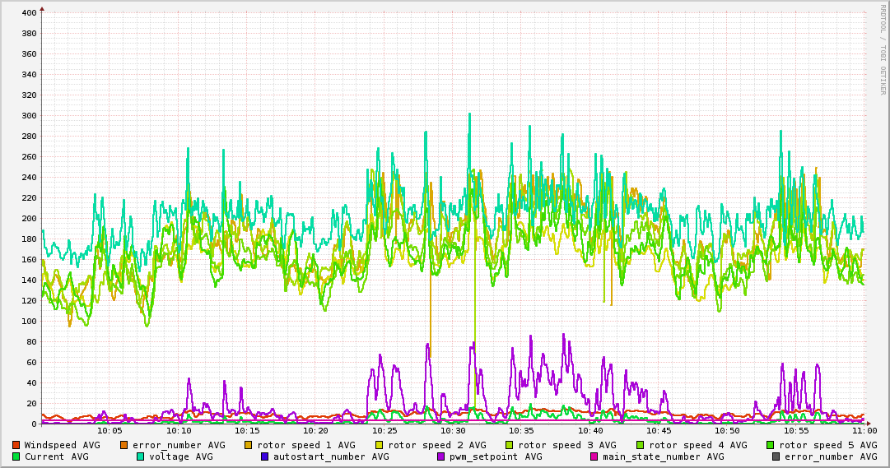Click the RRDTOOL / TOBI OETIKER watermark
The width and height of the screenshot is (890, 468).
pos(883,48)
